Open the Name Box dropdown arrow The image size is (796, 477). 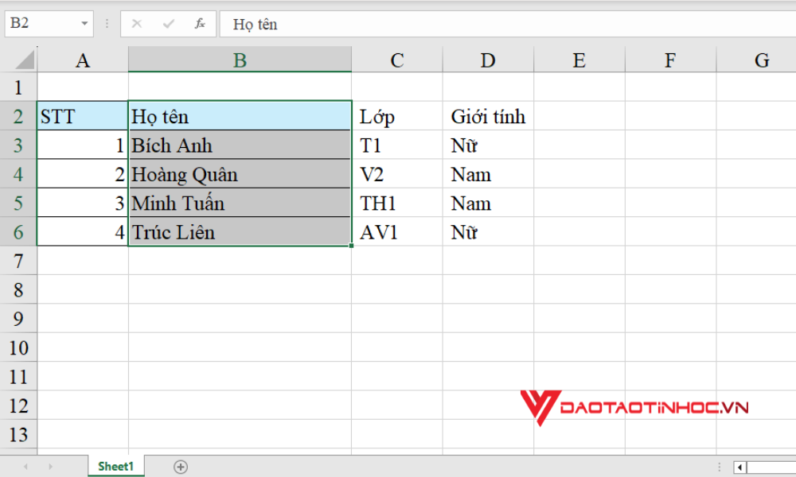point(84,23)
